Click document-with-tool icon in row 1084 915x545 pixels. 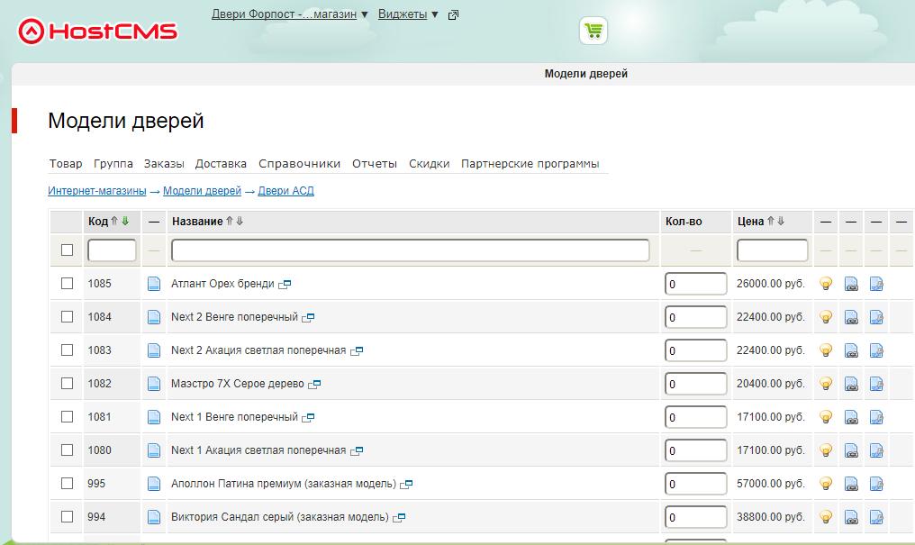coord(876,317)
